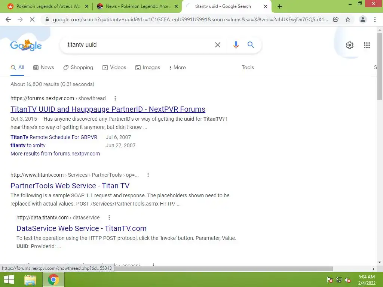Switch to the News - Pokémon Legends tab

point(137,6)
